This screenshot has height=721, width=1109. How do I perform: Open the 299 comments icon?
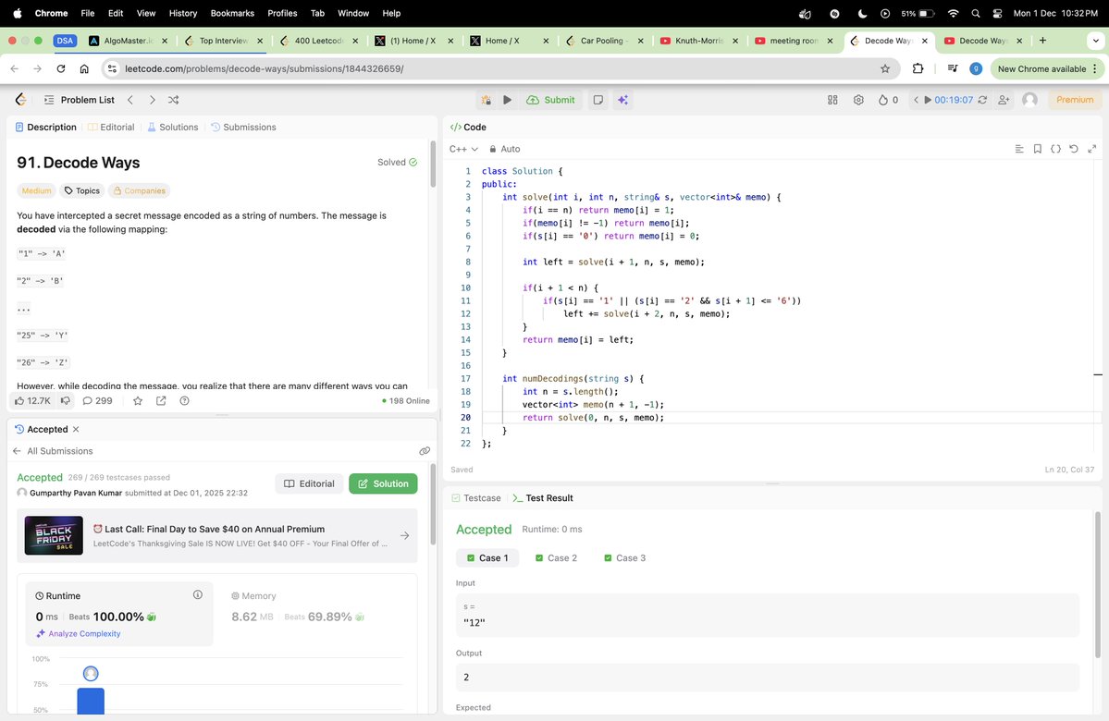(x=97, y=401)
